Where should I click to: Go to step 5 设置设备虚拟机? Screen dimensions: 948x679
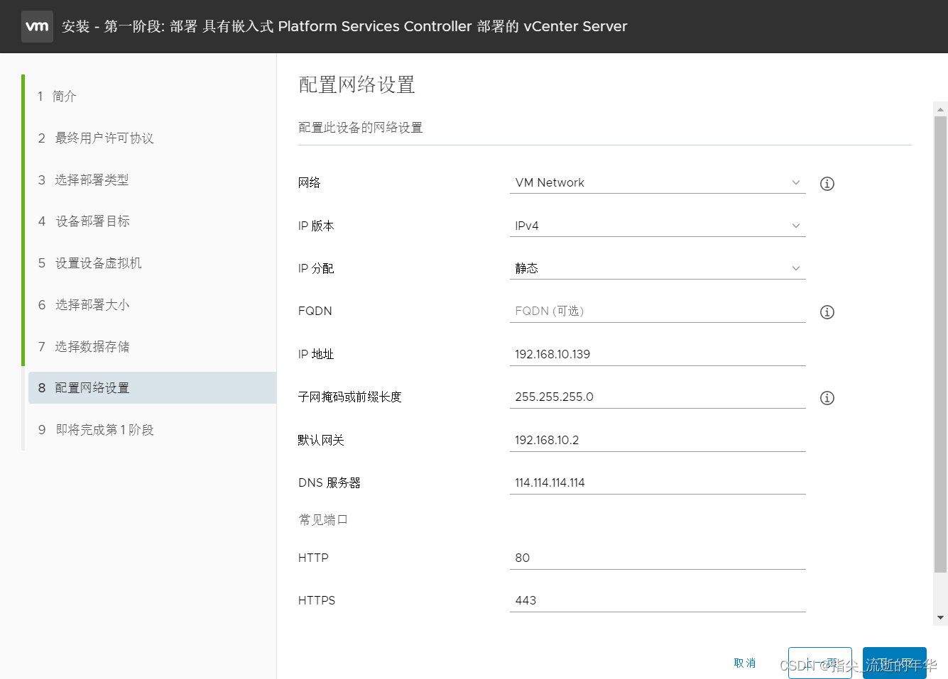(x=89, y=263)
